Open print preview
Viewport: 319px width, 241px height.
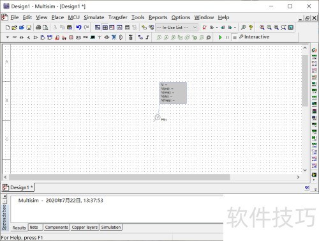45,27
